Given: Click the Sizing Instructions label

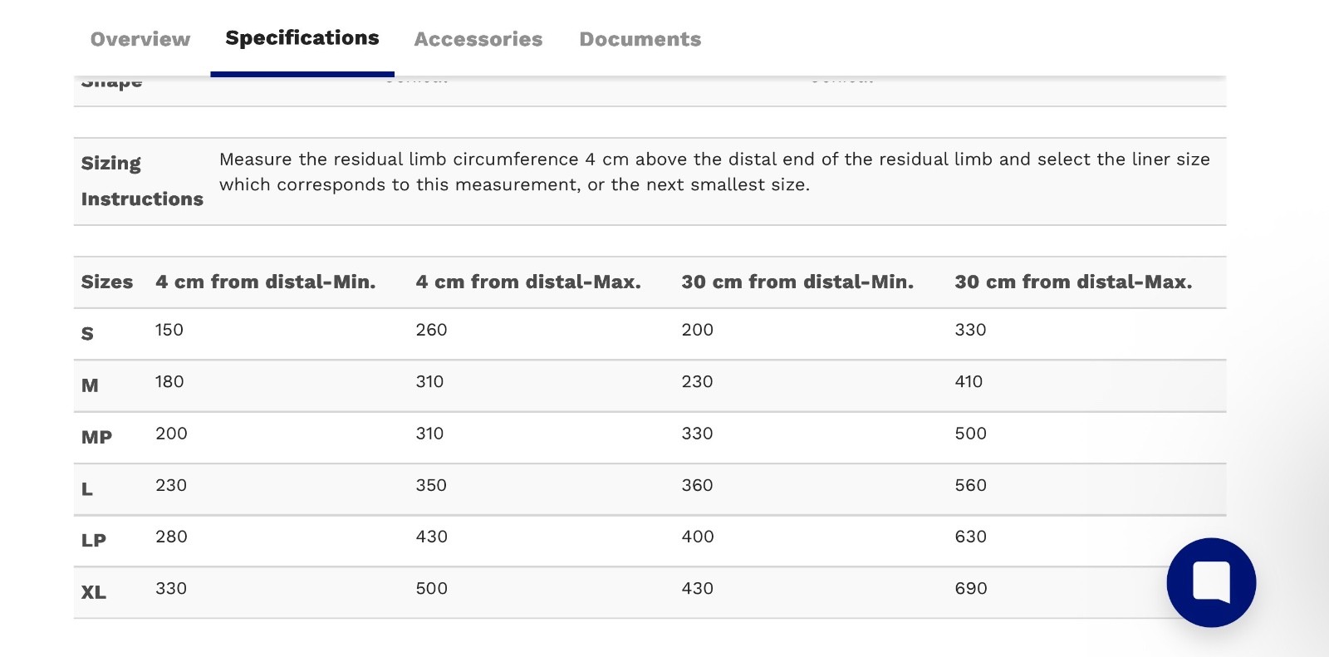Looking at the screenshot, I should coord(142,181).
